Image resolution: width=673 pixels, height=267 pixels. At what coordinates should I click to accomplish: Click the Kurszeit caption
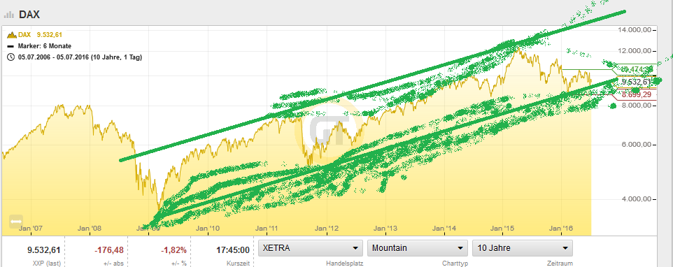(238, 263)
